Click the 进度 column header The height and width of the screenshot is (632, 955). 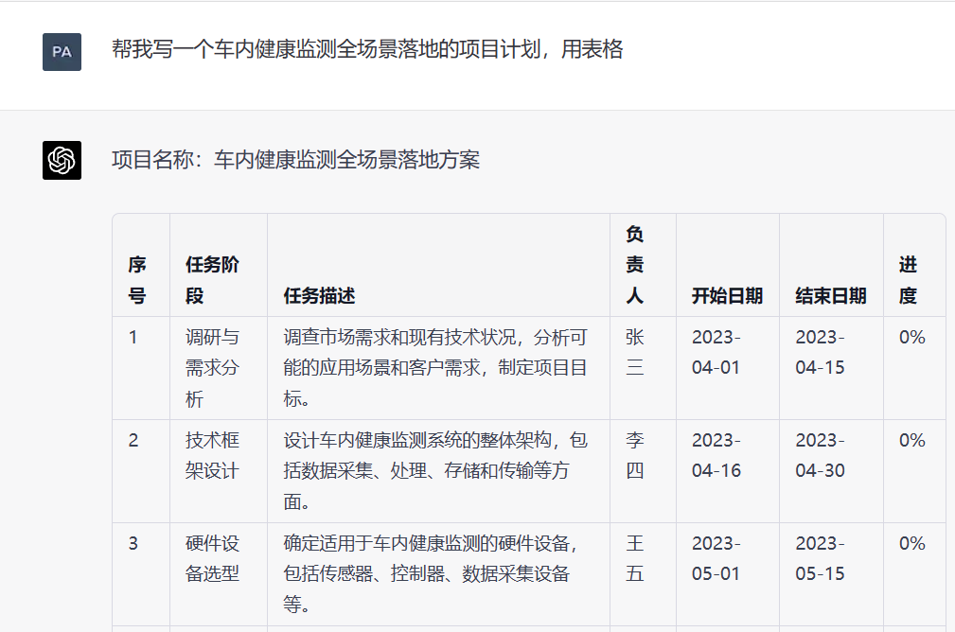[x=908, y=280]
